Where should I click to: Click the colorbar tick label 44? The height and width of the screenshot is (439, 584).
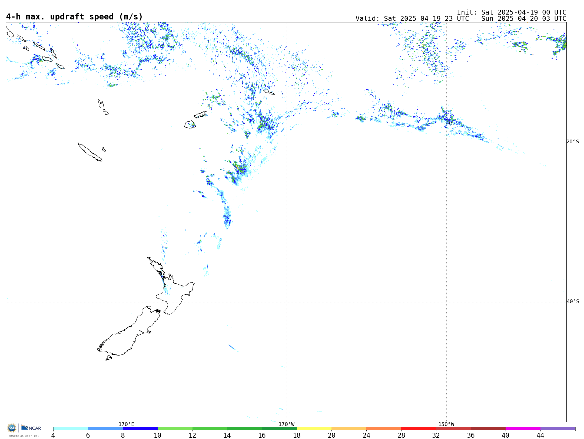click(x=540, y=435)
